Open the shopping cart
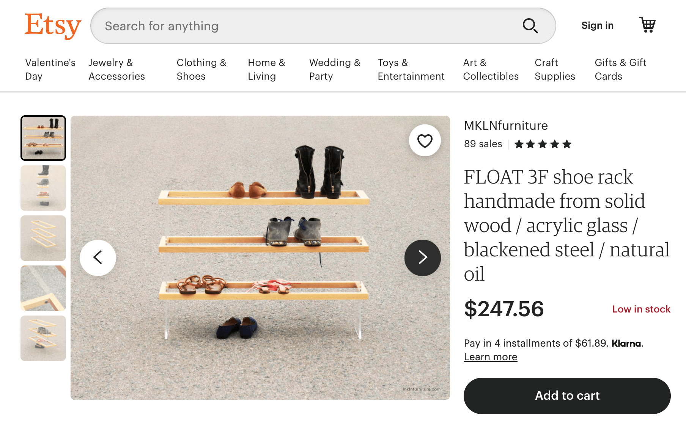 (648, 25)
